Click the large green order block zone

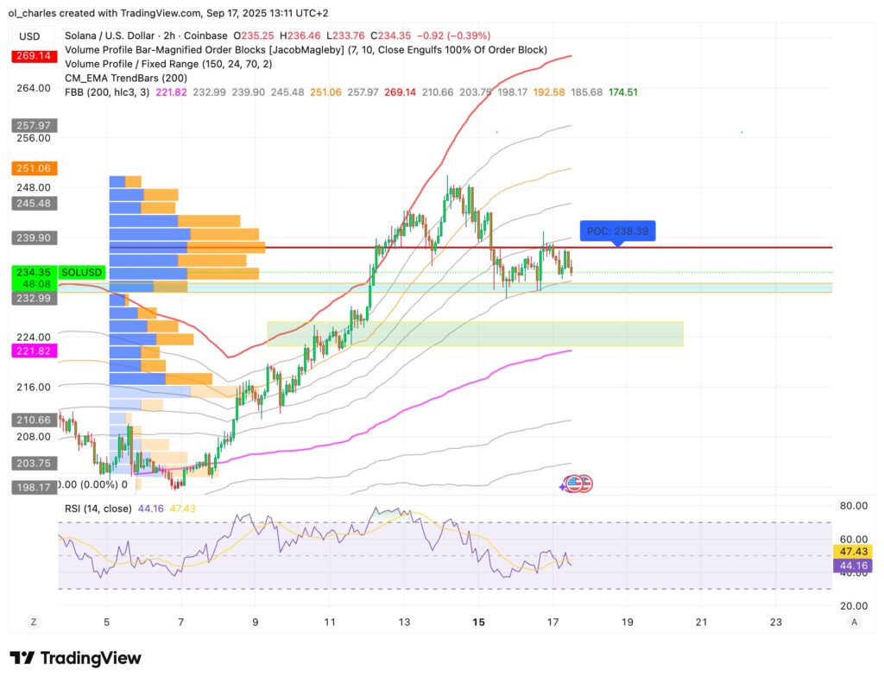475,334
